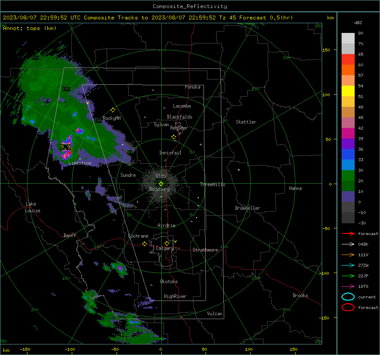Click the cyan current ellipse icon
This screenshot has height=355, width=380.
click(x=348, y=297)
